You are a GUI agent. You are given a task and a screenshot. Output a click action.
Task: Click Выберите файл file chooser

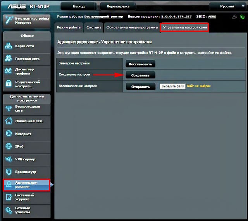tap(172, 86)
